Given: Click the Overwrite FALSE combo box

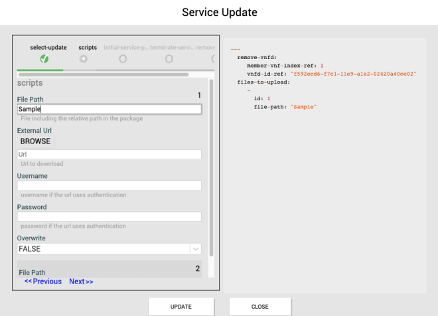Looking at the screenshot, I should point(103,249).
